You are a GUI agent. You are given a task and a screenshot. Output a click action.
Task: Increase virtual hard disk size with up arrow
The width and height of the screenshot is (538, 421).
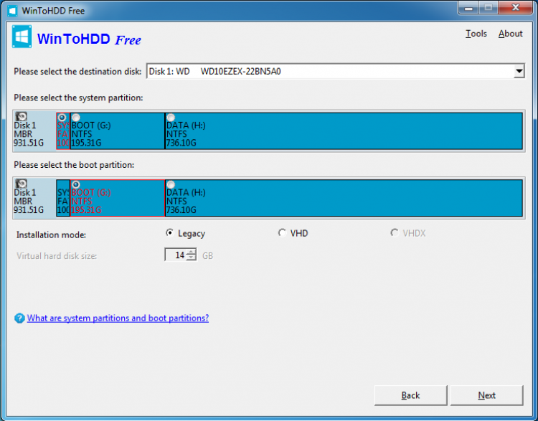click(x=192, y=252)
